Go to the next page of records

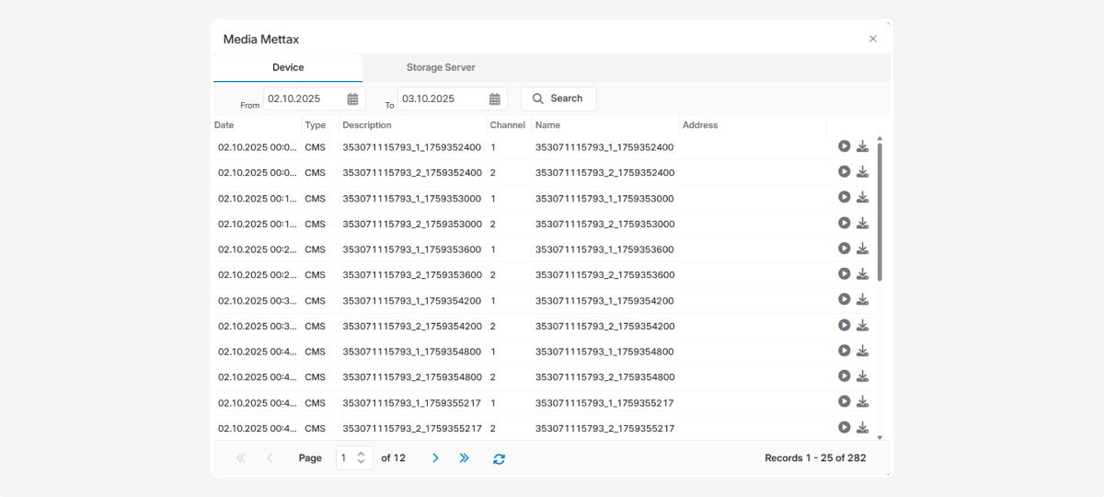435,458
